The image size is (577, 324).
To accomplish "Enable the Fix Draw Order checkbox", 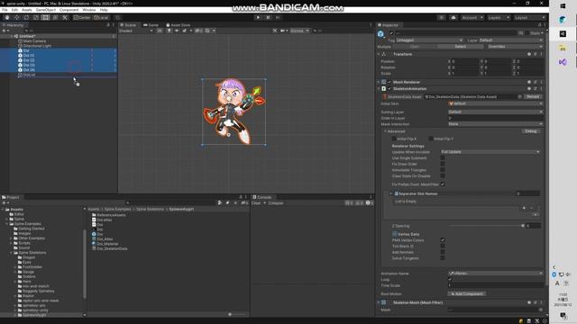I will pyautogui.click(x=443, y=164).
